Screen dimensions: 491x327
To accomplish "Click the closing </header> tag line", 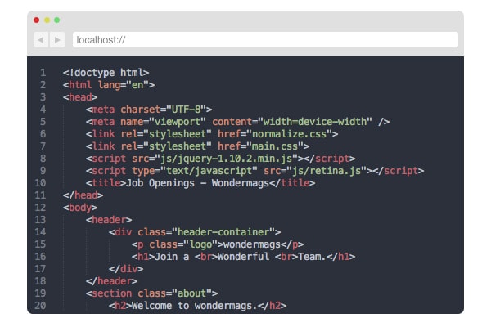I will (111, 281).
